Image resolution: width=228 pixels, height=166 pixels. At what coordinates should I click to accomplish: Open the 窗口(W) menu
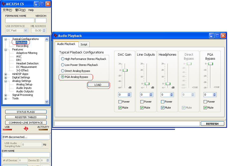20,10
